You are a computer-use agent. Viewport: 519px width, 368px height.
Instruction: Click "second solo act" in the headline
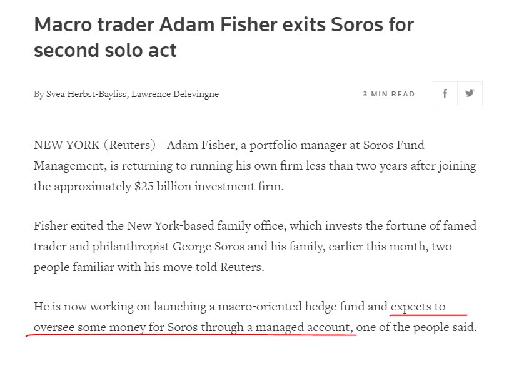pyautogui.click(x=106, y=50)
